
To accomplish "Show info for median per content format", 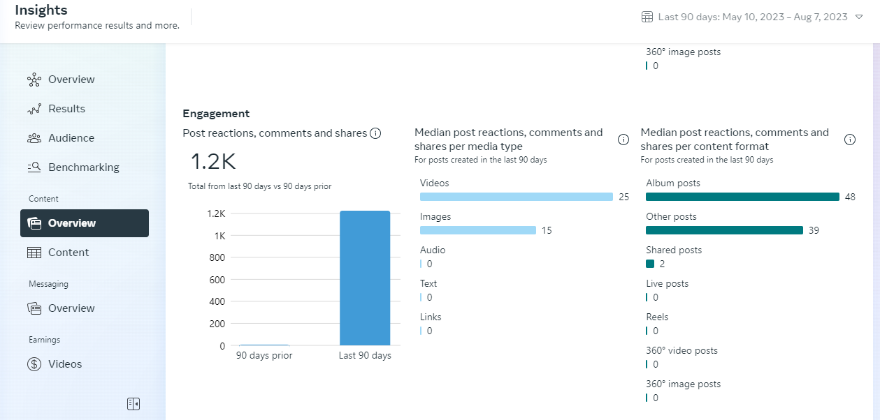I will coord(850,140).
